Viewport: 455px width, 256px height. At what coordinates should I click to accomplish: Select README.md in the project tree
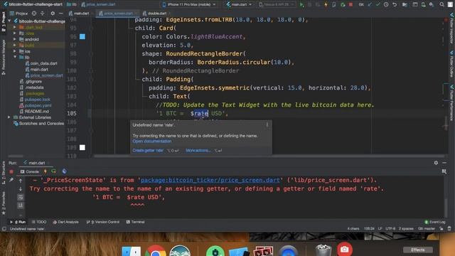(x=34, y=111)
